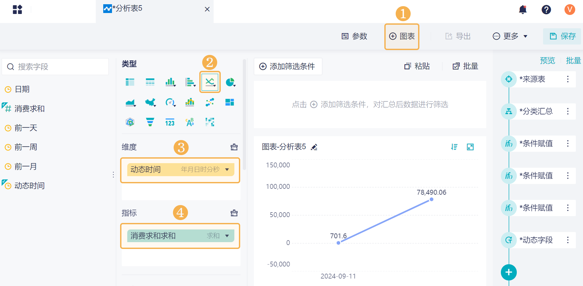Clear fields in 指标 section
Viewport: 583px width, 286px height.
click(x=234, y=213)
